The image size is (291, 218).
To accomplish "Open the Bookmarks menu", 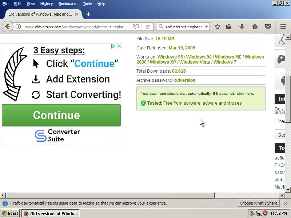I will point(68,4).
